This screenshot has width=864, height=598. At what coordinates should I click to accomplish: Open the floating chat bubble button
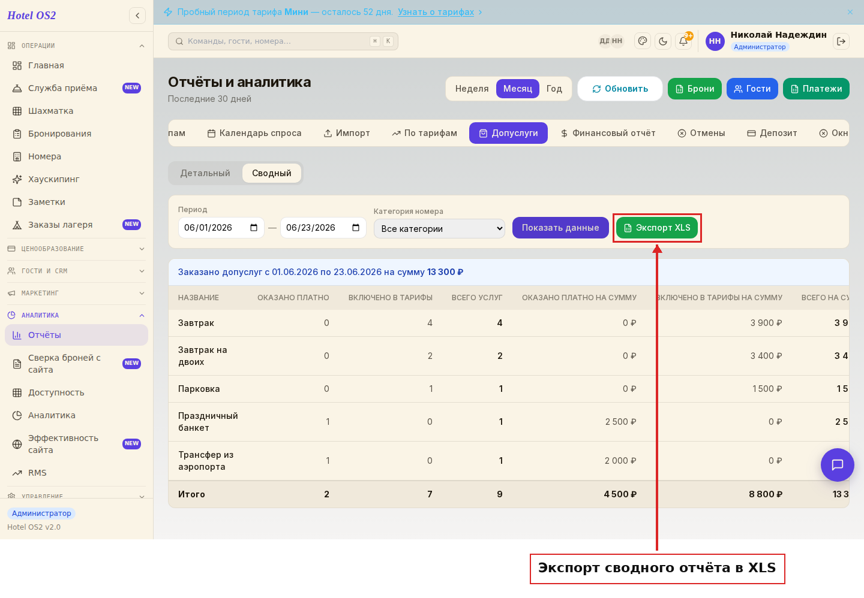(838, 465)
